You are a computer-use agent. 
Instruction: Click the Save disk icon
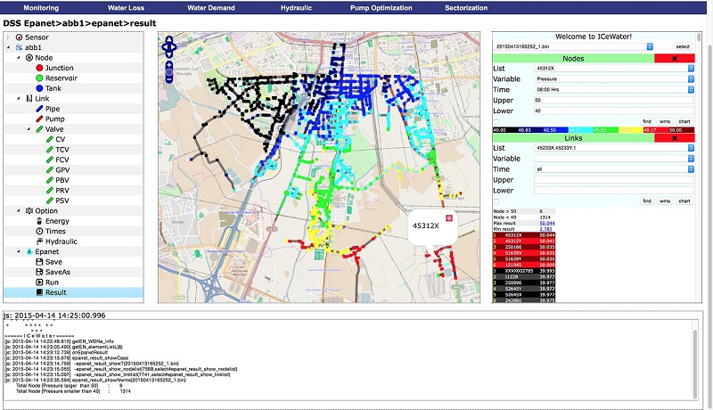39,262
